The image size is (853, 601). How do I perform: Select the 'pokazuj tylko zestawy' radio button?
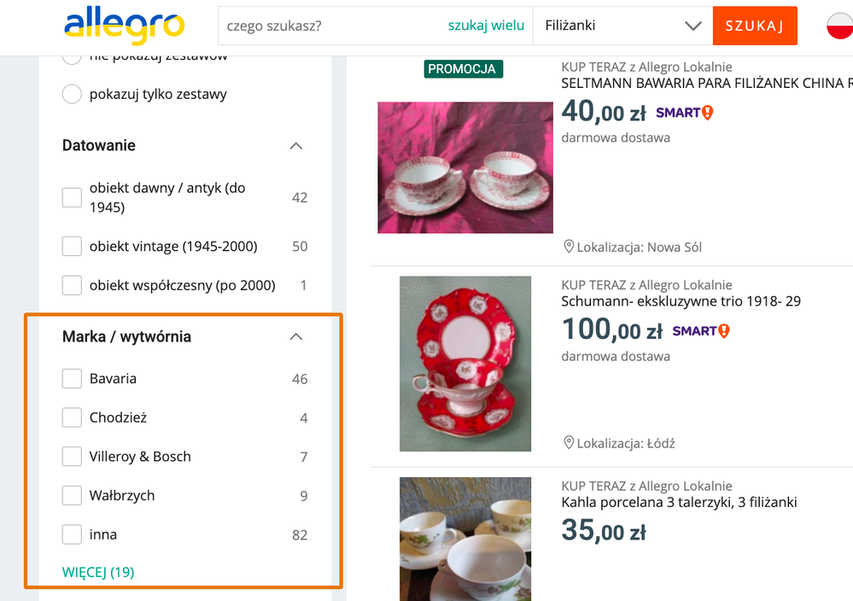72,94
